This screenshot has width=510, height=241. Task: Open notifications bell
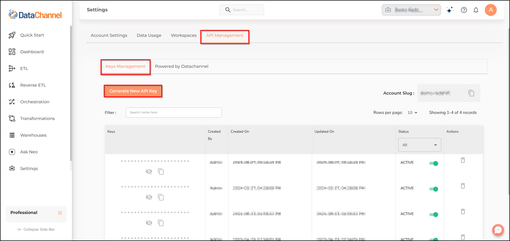point(476,10)
